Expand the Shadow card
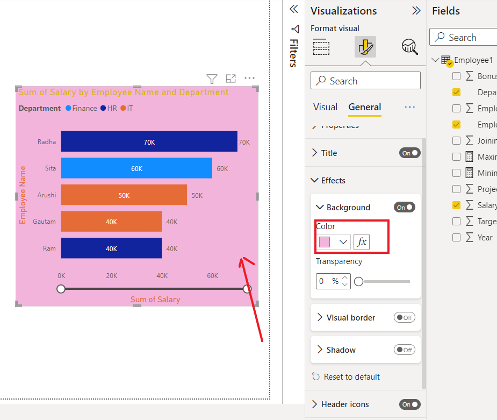 [320, 350]
